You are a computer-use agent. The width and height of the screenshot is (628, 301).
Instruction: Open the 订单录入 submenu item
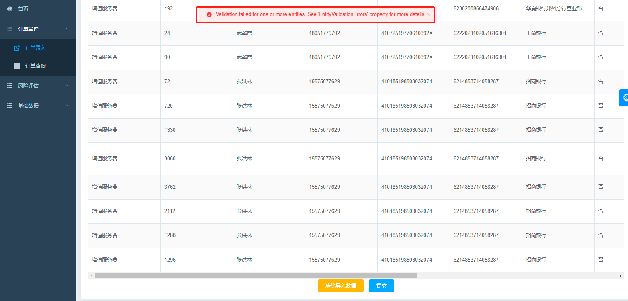[35, 48]
